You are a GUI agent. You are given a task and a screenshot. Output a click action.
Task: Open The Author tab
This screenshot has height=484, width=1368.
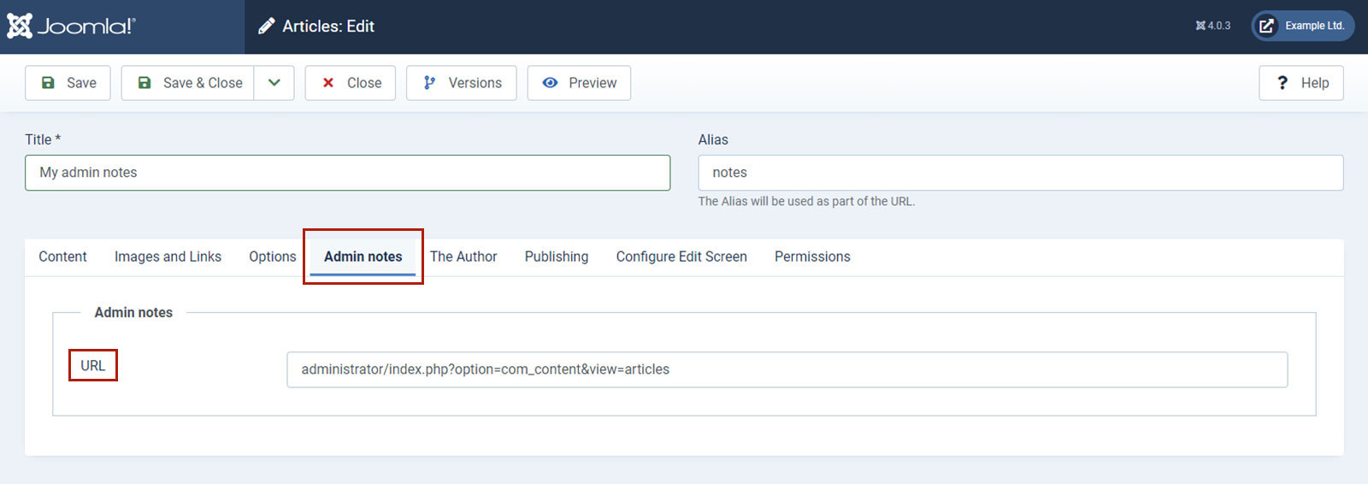tap(463, 257)
